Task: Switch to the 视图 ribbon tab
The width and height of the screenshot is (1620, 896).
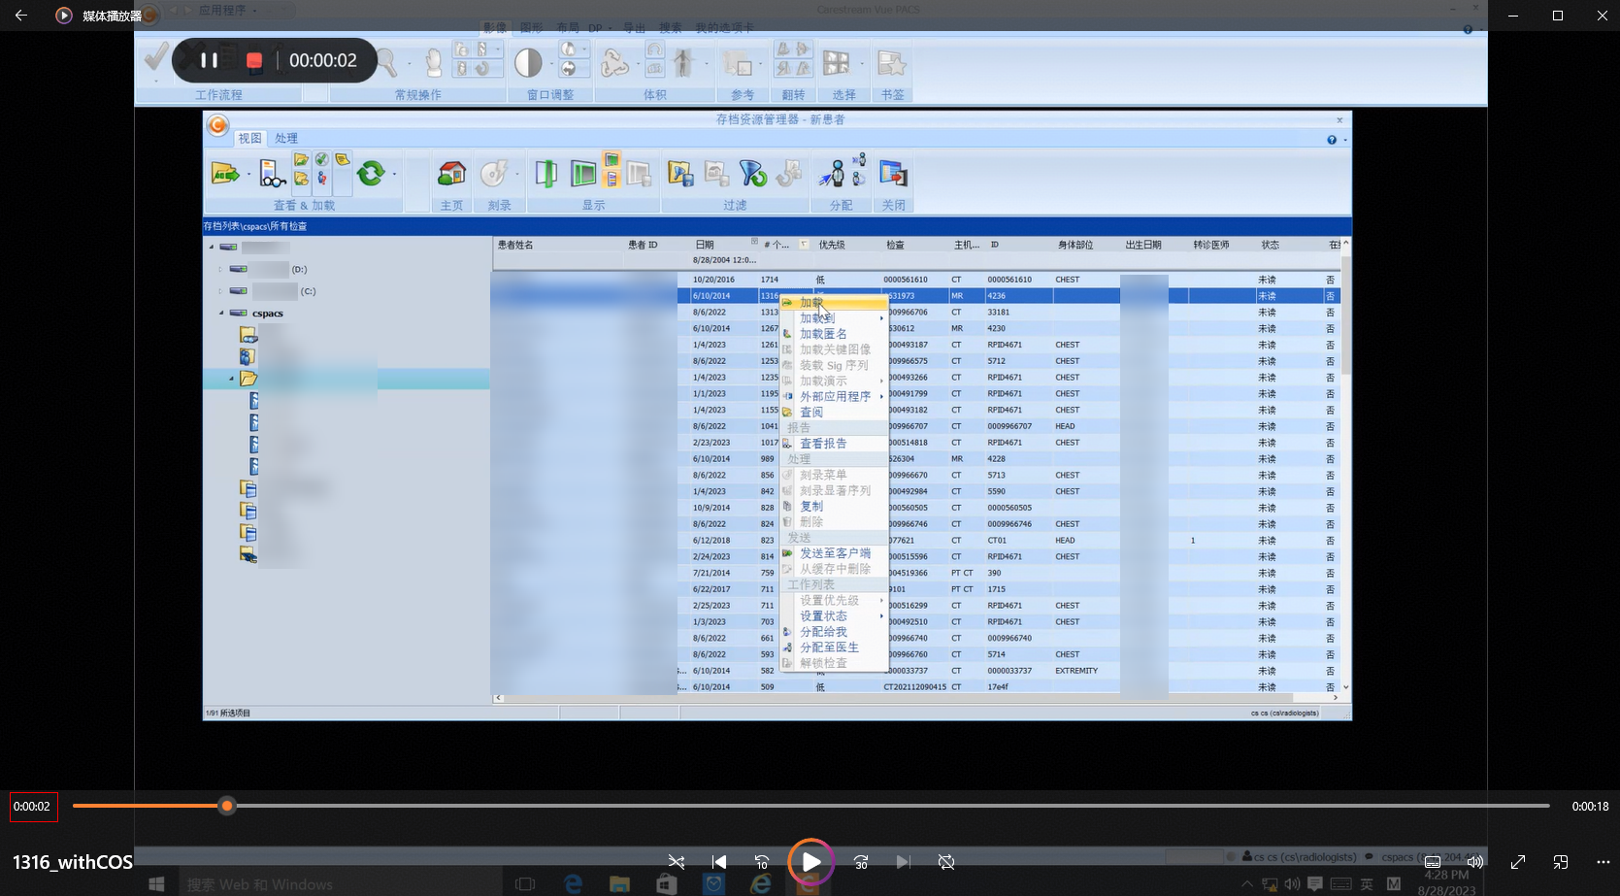Action: pos(250,139)
